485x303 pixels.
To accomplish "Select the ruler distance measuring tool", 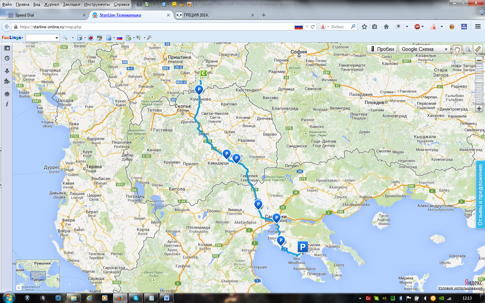I will click(478, 49).
